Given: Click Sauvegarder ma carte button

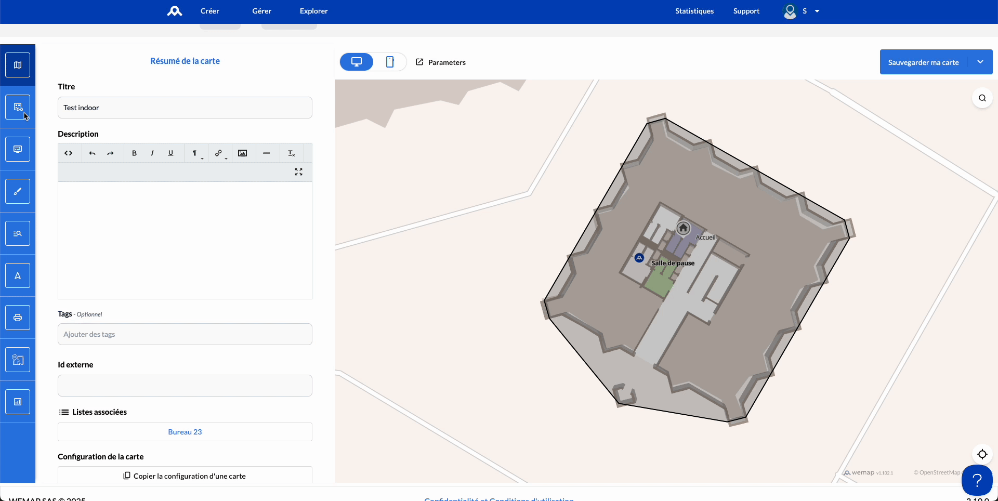Looking at the screenshot, I should (923, 62).
